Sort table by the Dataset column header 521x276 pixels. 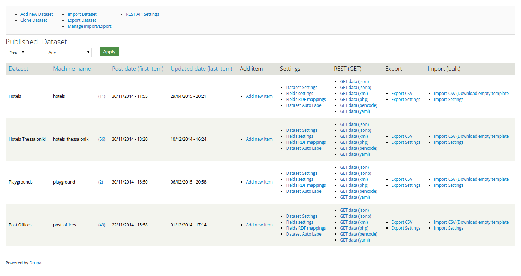(x=19, y=69)
